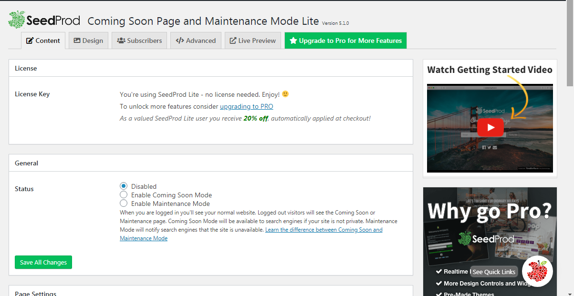Click the '20% off' discount text

[256, 118]
